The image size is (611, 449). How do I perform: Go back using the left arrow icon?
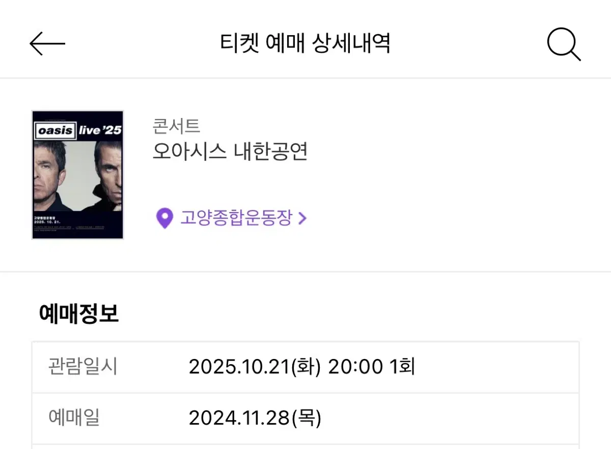click(47, 44)
